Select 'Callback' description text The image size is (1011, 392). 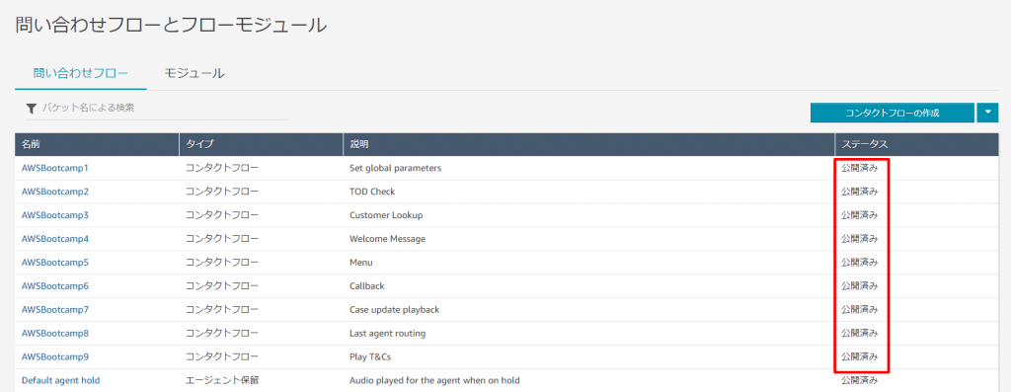pos(367,285)
